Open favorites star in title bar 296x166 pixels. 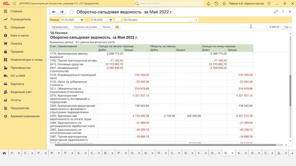[x=224, y=4]
